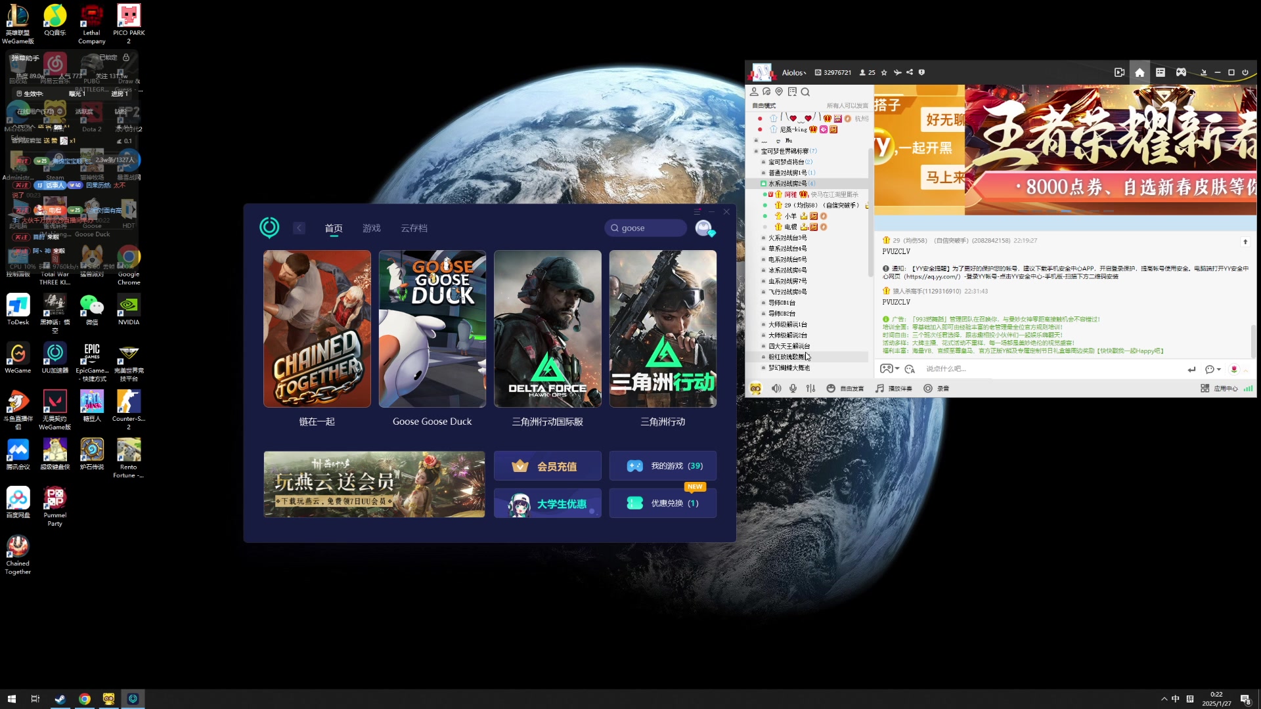This screenshot has width=1261, height=709.
Task: Open the Counter-Strike 2 desktop shortcut
Action: (x=129, y=410)
